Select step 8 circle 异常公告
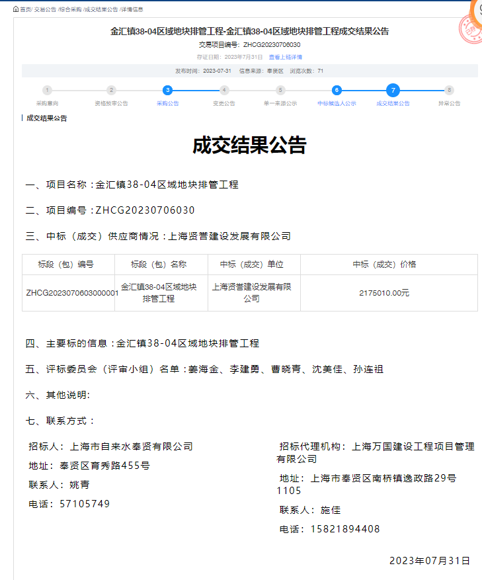The width and height of the screenshot is (482, 580). pos(450,91)
